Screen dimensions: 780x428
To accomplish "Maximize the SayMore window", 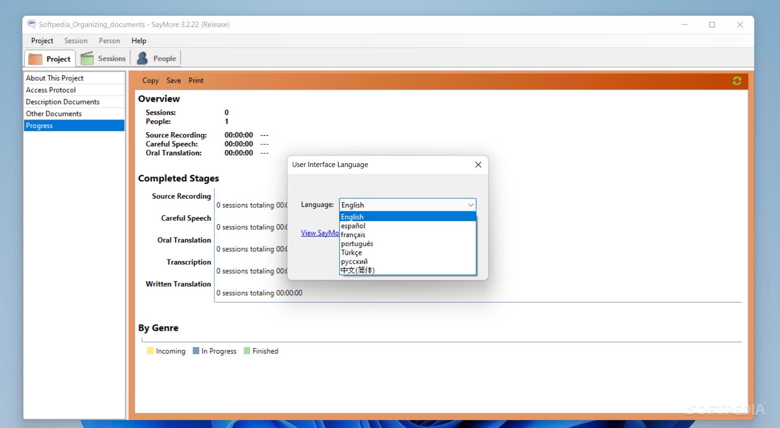I will (712, 25).
